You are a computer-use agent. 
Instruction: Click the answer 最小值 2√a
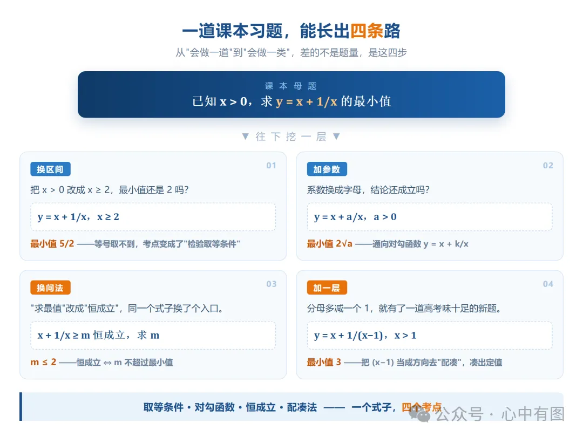pyautogui.click(x=329, y=244)
